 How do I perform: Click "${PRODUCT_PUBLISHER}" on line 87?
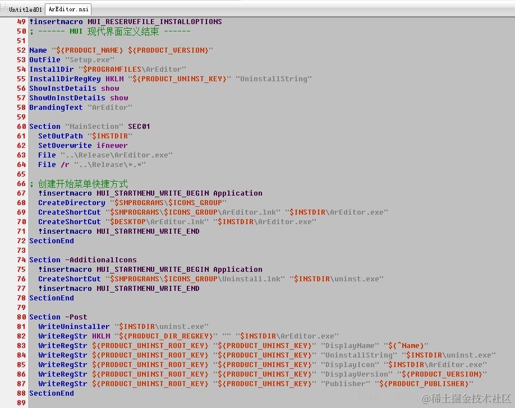pyautogui.click(x=424, y=383)
